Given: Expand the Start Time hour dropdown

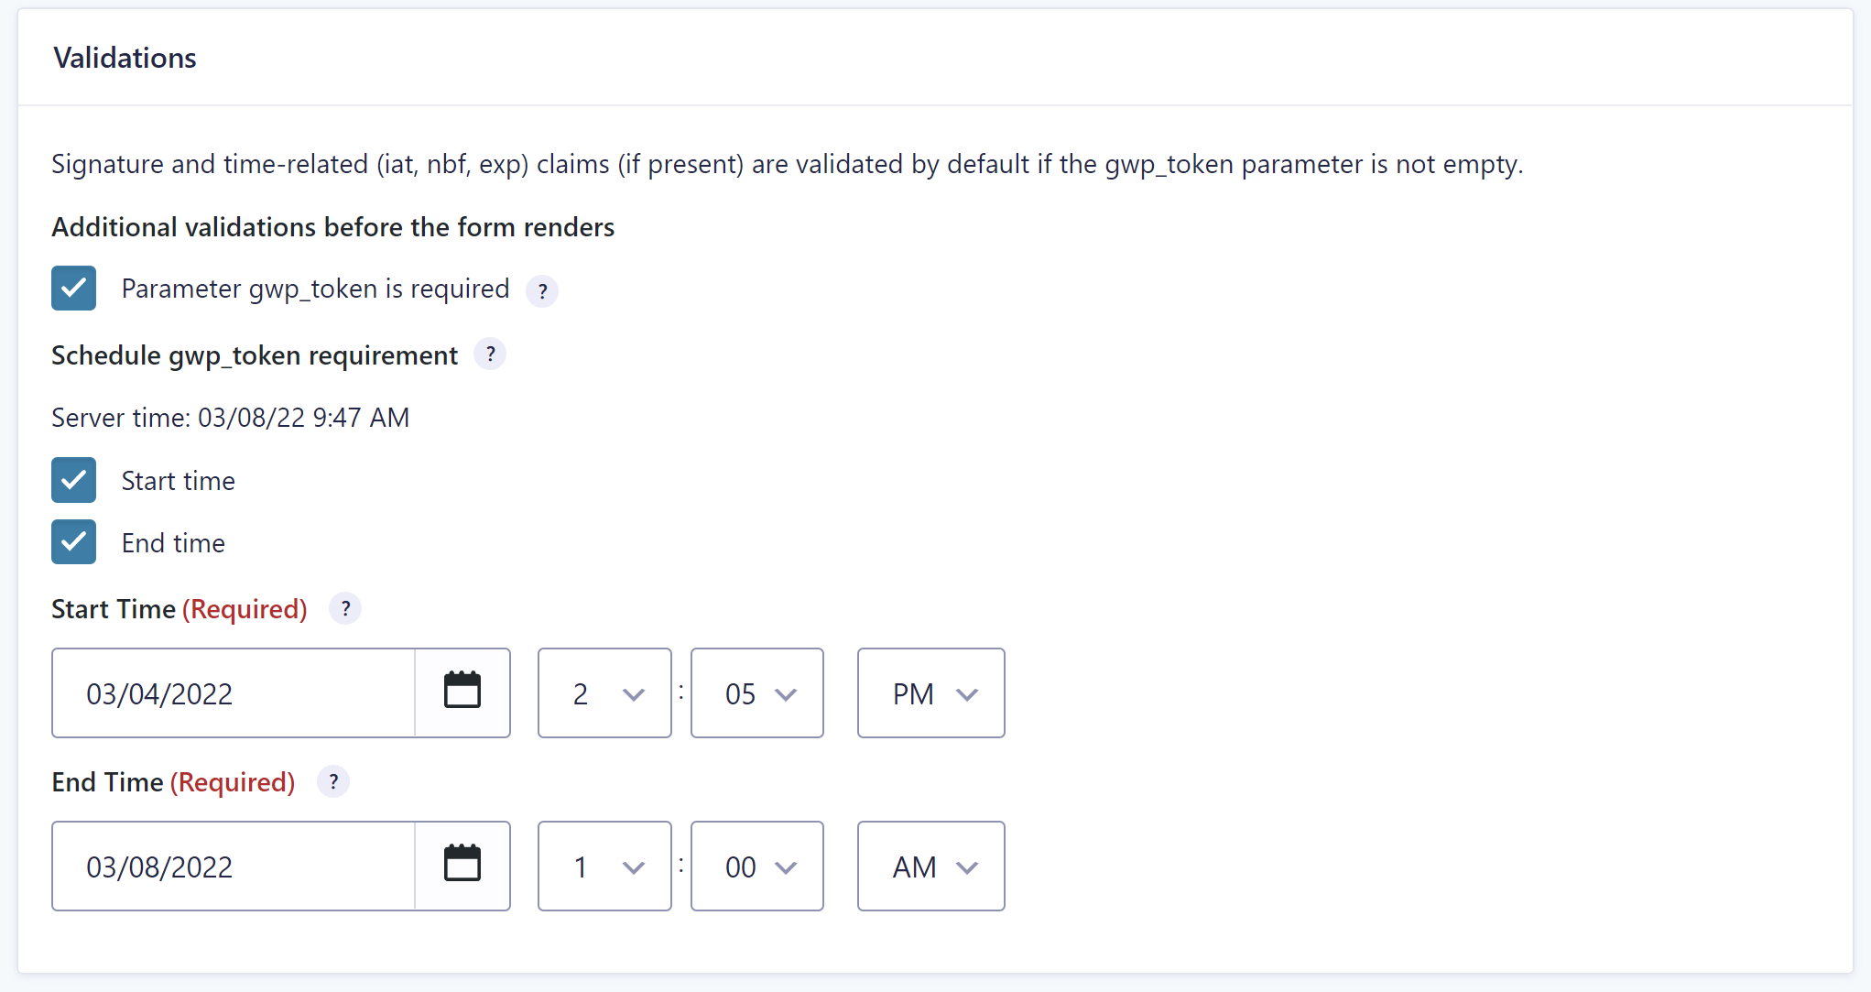Looking at the screenshot, I should pos(604,693).
